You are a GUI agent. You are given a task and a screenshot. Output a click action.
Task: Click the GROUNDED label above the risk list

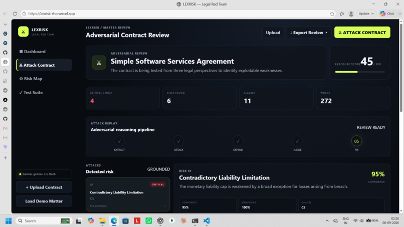158,169
